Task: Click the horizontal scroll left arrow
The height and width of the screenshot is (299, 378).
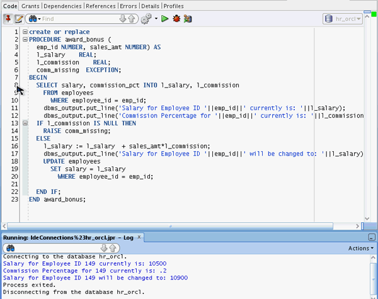Action: point(4,226)
